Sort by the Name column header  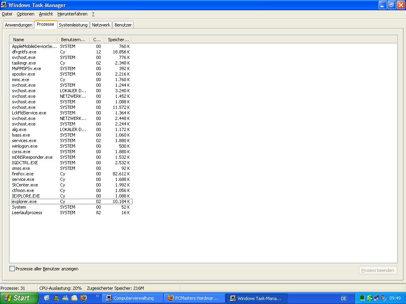pos(34,40)
